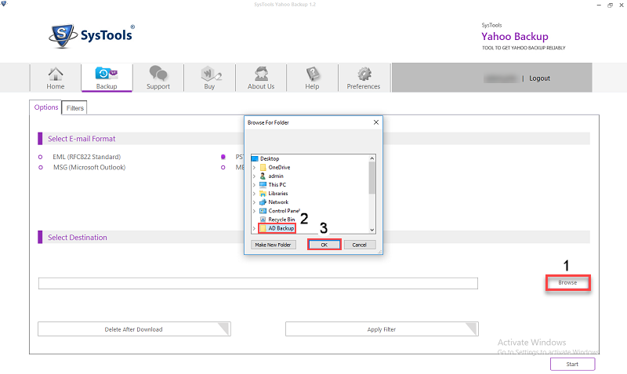The image size is (627, 374).
Task: Select MSG (Microsoft Outlook) format radio
Action: [x=41, y=167]
